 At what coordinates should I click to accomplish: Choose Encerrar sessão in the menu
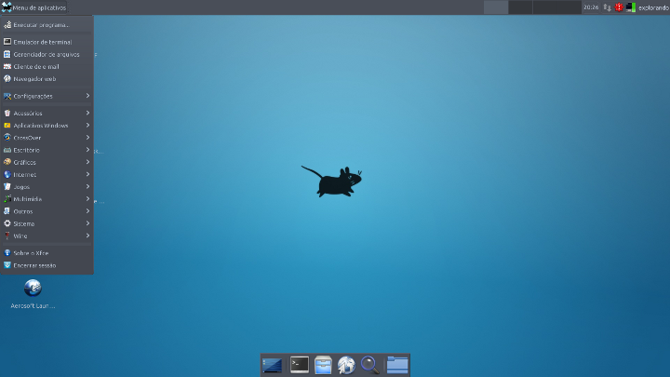point(47,265)
